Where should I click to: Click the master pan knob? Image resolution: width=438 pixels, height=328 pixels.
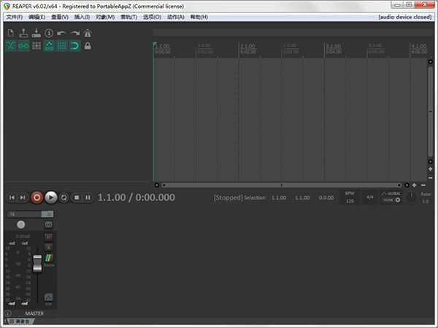coord(21,224)
